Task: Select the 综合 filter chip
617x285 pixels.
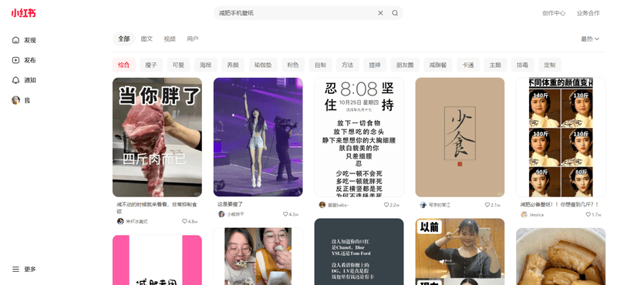Action: pyautogui.click(x=124, y=65)
